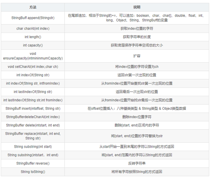Click int indexOf(String str, intfromIndex) cell

pyautogui.click(x=33, y=84)
